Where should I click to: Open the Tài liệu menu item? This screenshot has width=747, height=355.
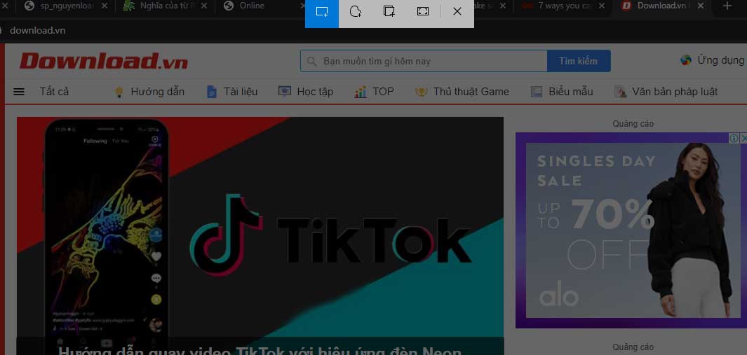[241, 91]
